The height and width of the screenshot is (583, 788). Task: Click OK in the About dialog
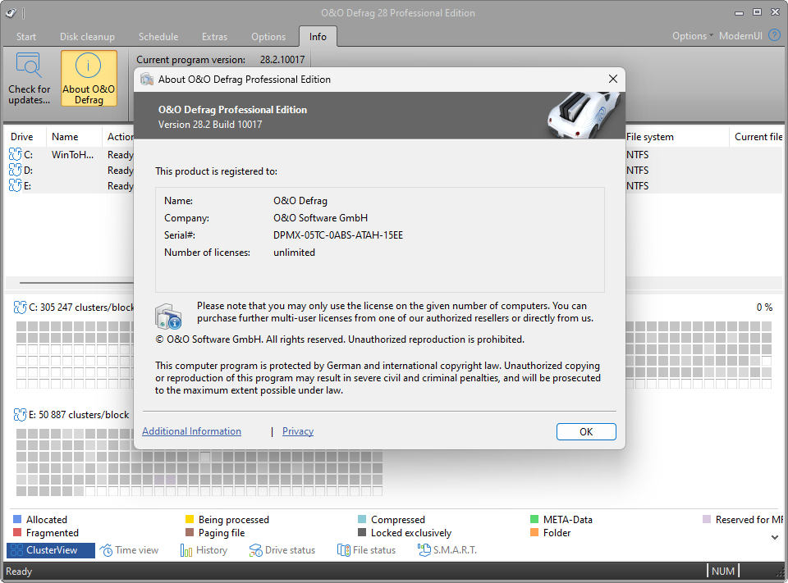(586, 431)
